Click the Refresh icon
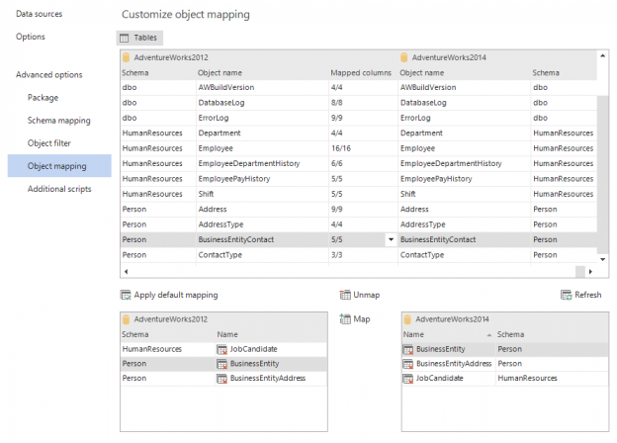This screenshot has height=443, width=617. (567, 295)
